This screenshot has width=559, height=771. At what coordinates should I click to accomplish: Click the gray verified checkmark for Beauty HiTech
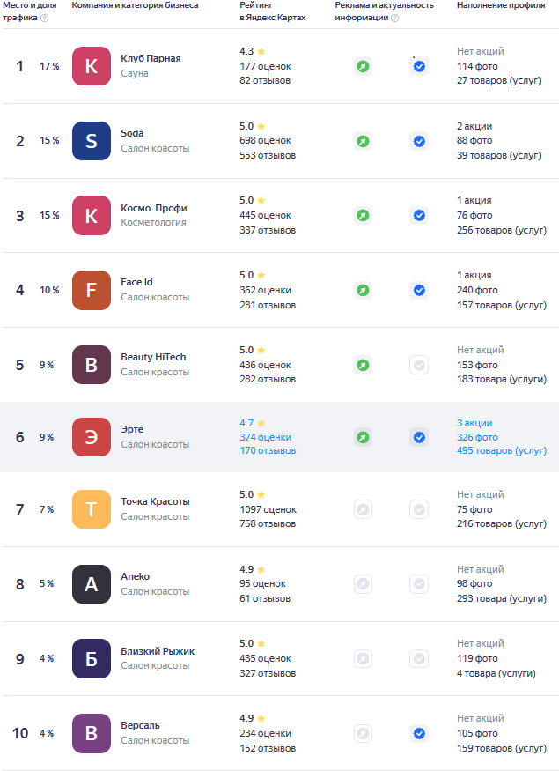[419, 365]
